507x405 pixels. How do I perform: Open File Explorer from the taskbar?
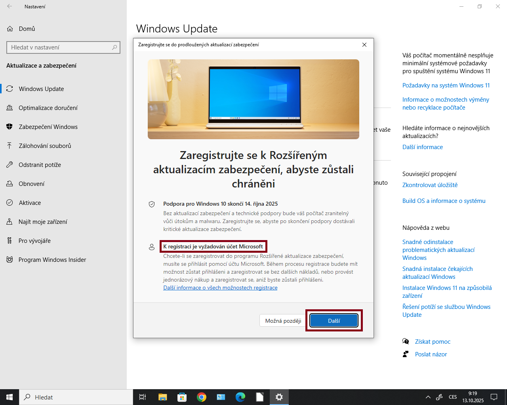click(x=162, y=397)
